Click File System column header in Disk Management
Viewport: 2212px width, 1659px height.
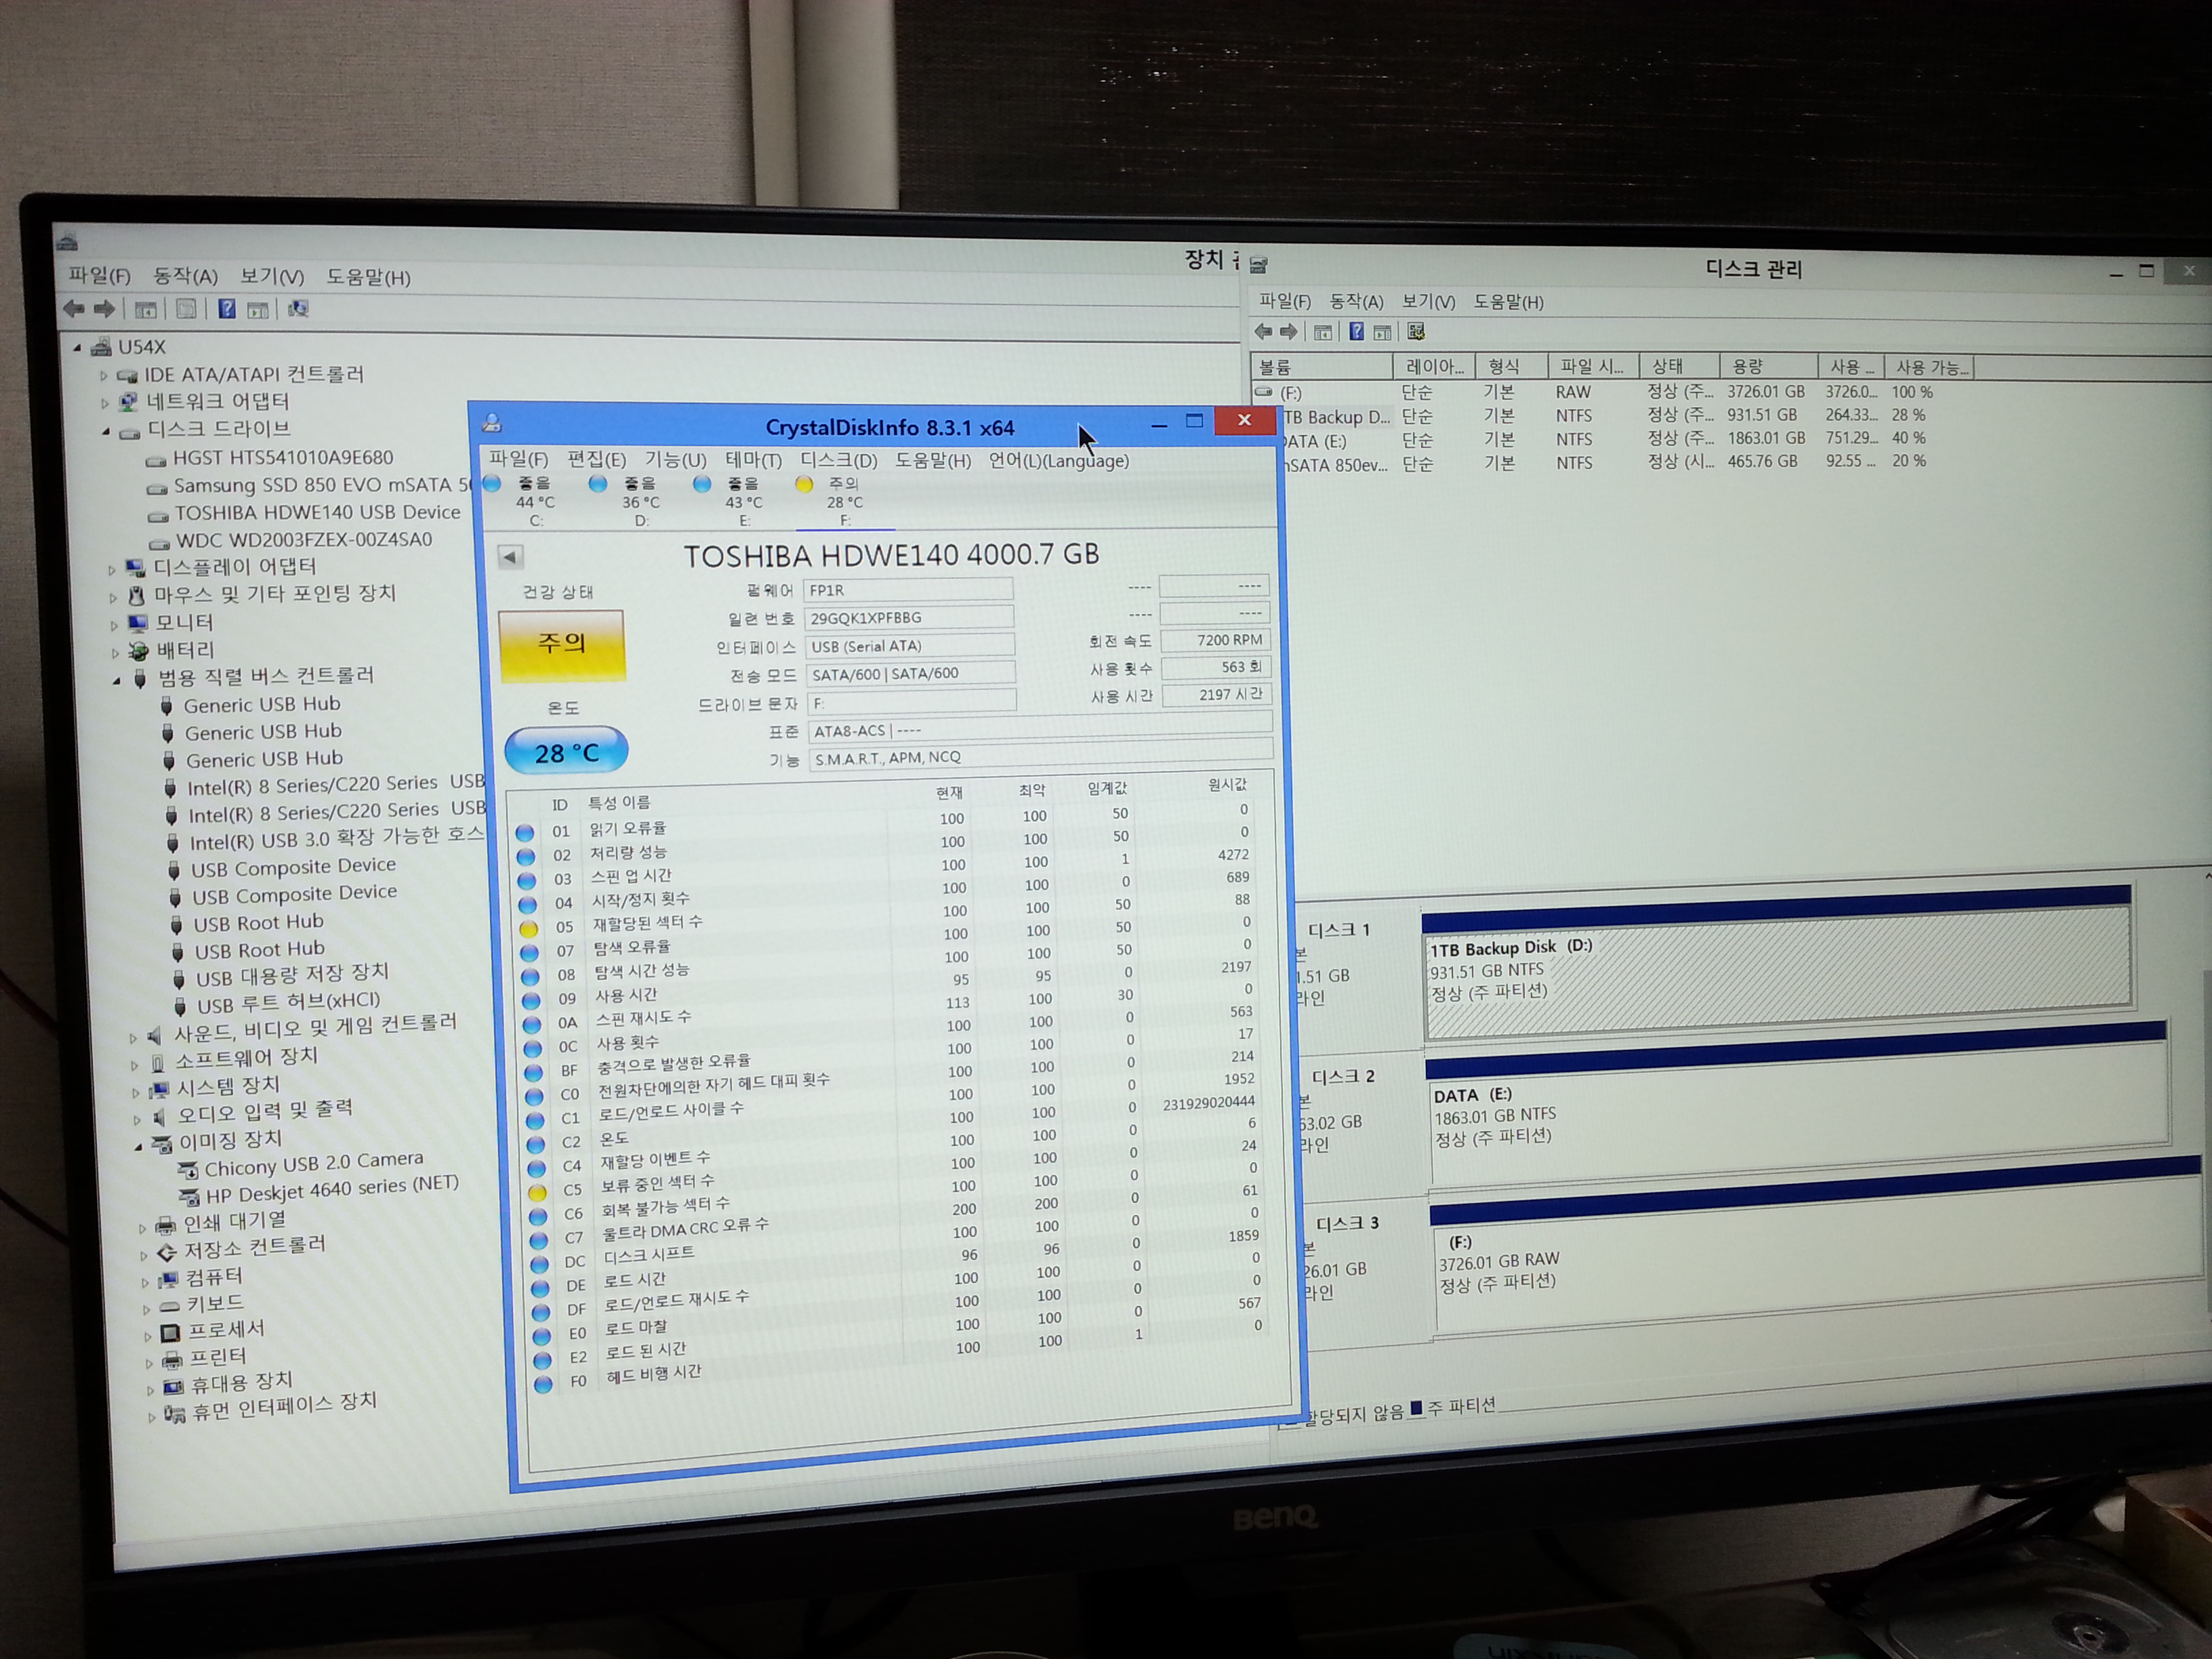tap(1593, 367)
